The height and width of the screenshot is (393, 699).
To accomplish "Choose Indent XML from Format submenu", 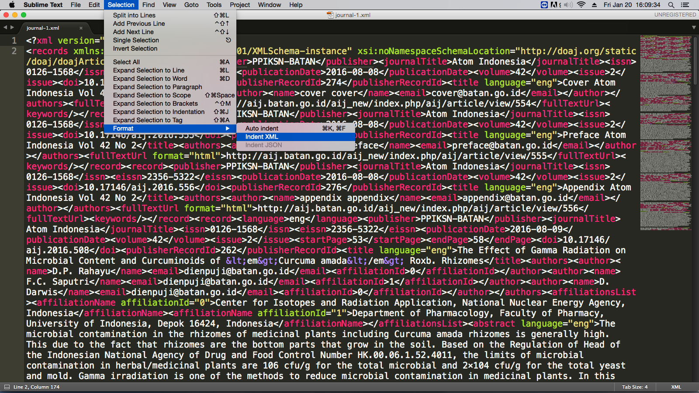I will tap(262, 137).
